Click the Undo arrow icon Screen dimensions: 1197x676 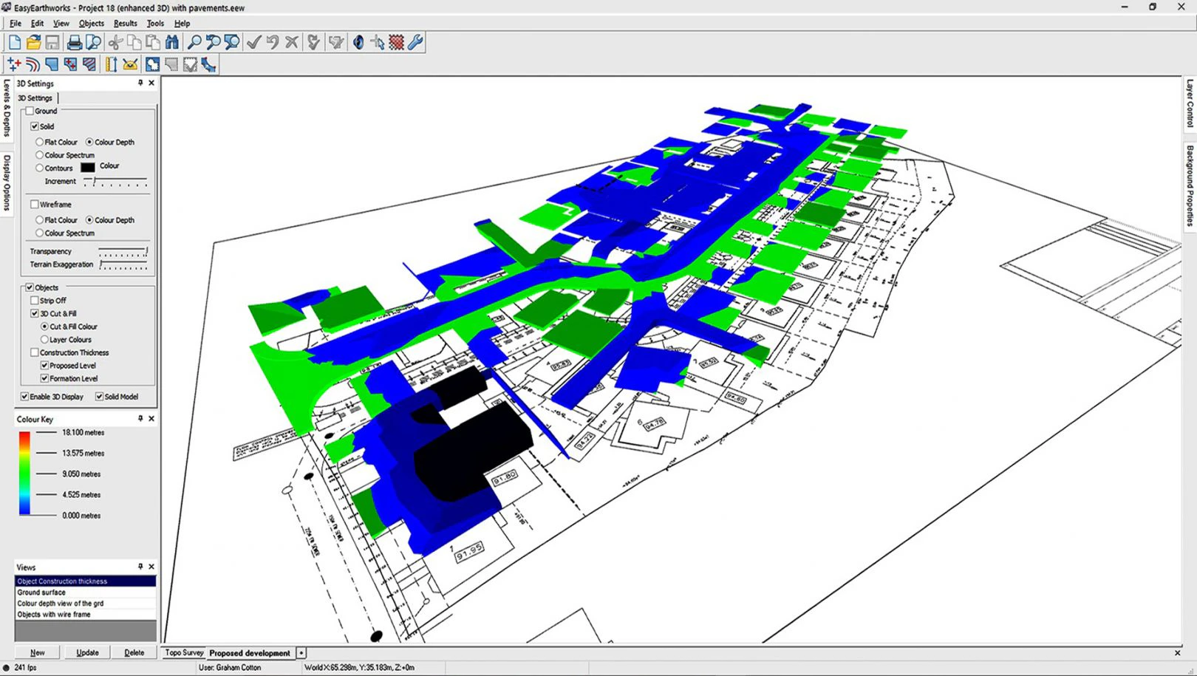pyautogui.click(x=271, y=42)
